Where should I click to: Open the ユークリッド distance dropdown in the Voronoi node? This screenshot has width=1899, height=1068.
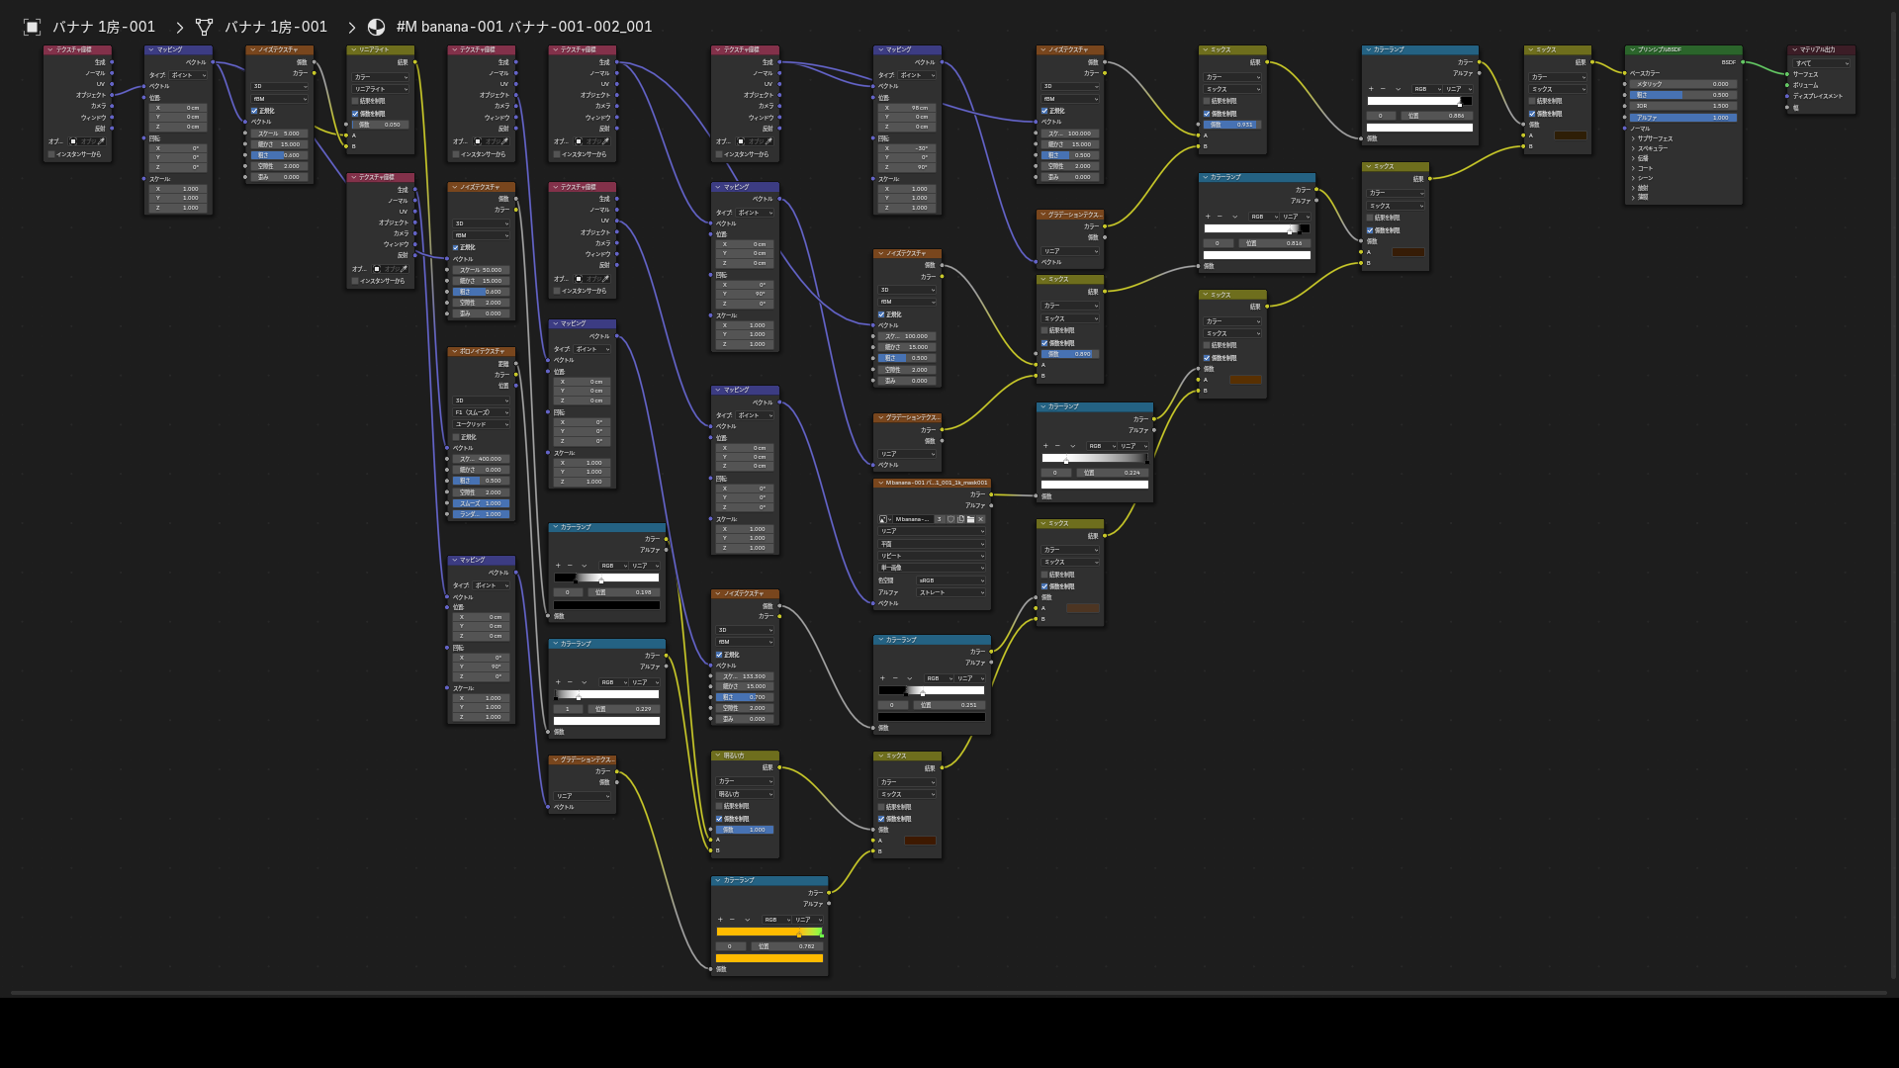click(482, 424)
